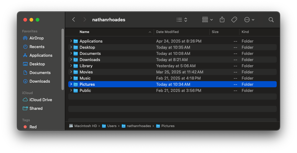
Task: Select the Red tag in the sidebar
Action: (x=33, y=127)
